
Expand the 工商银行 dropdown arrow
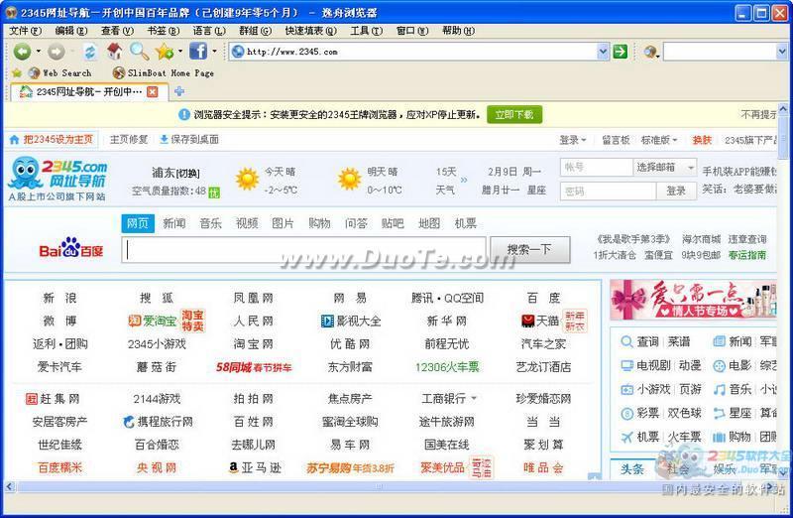(474, 399)
